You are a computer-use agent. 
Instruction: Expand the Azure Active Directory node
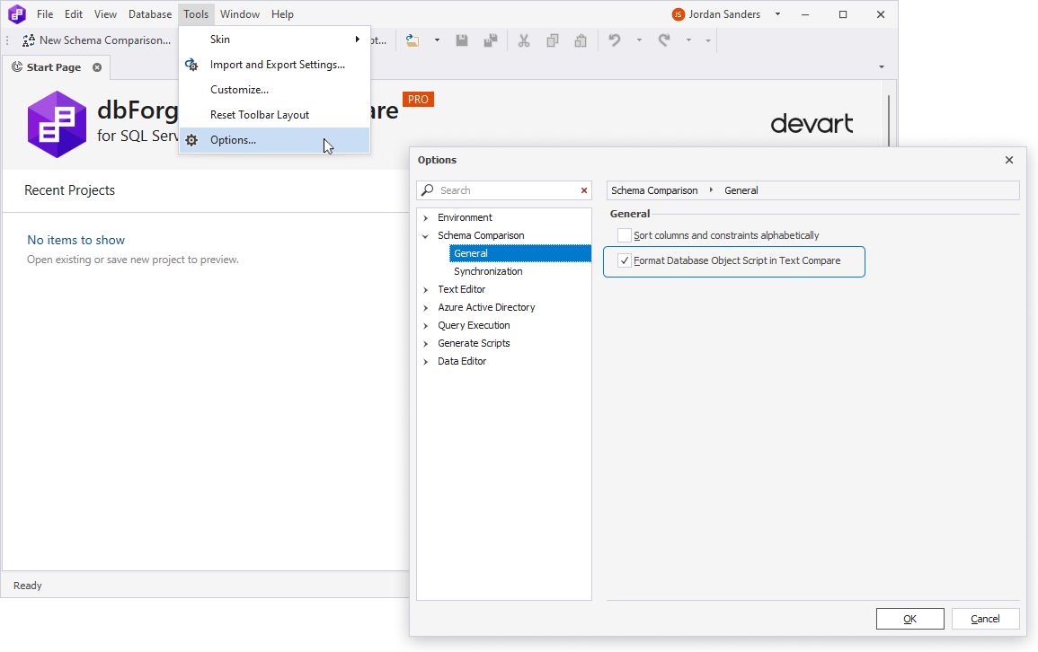pos(426,307)
